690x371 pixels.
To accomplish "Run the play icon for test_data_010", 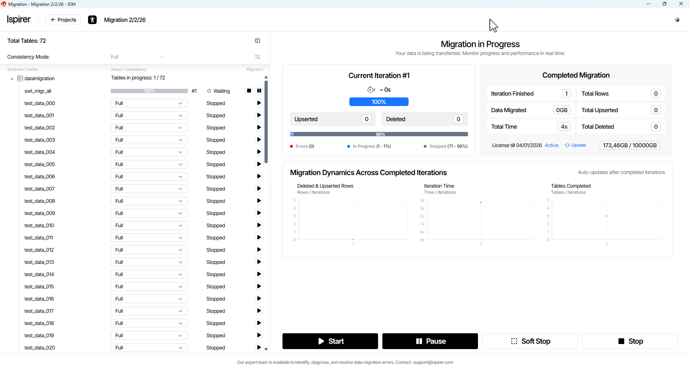I will 259,226.
